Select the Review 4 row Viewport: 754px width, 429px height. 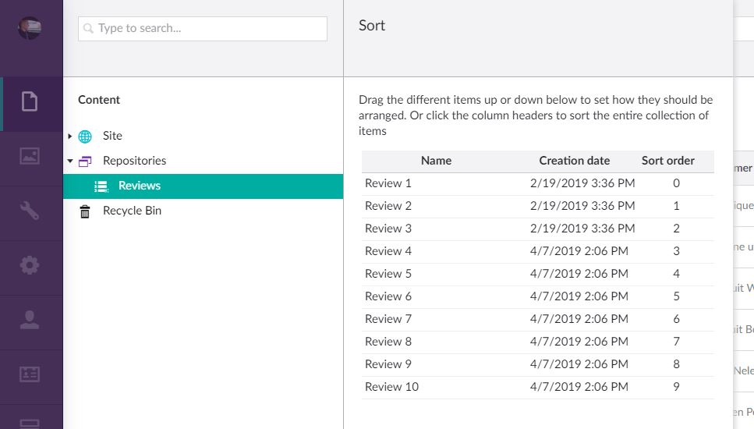(537, 251)
